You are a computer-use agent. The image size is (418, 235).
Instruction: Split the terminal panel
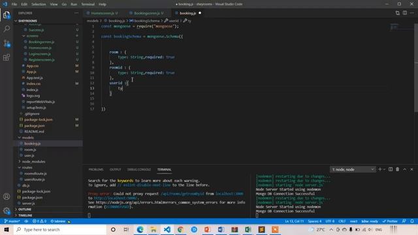click(x=391, y=170)
